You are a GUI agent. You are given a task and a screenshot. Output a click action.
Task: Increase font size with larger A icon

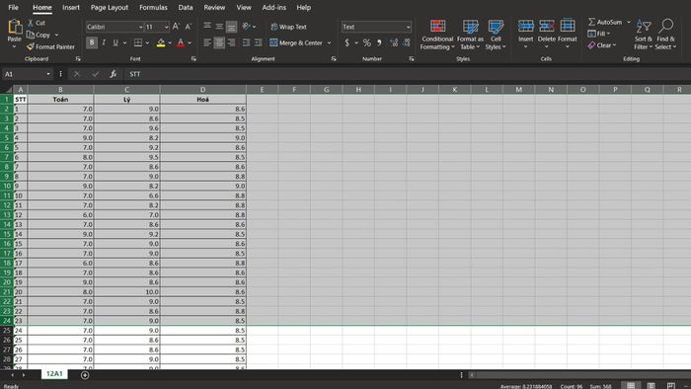click(x=176, y=27)
